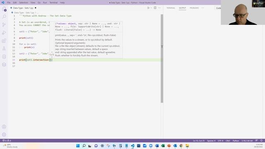Split the editor to the right
265x149 pixels.
155,8
